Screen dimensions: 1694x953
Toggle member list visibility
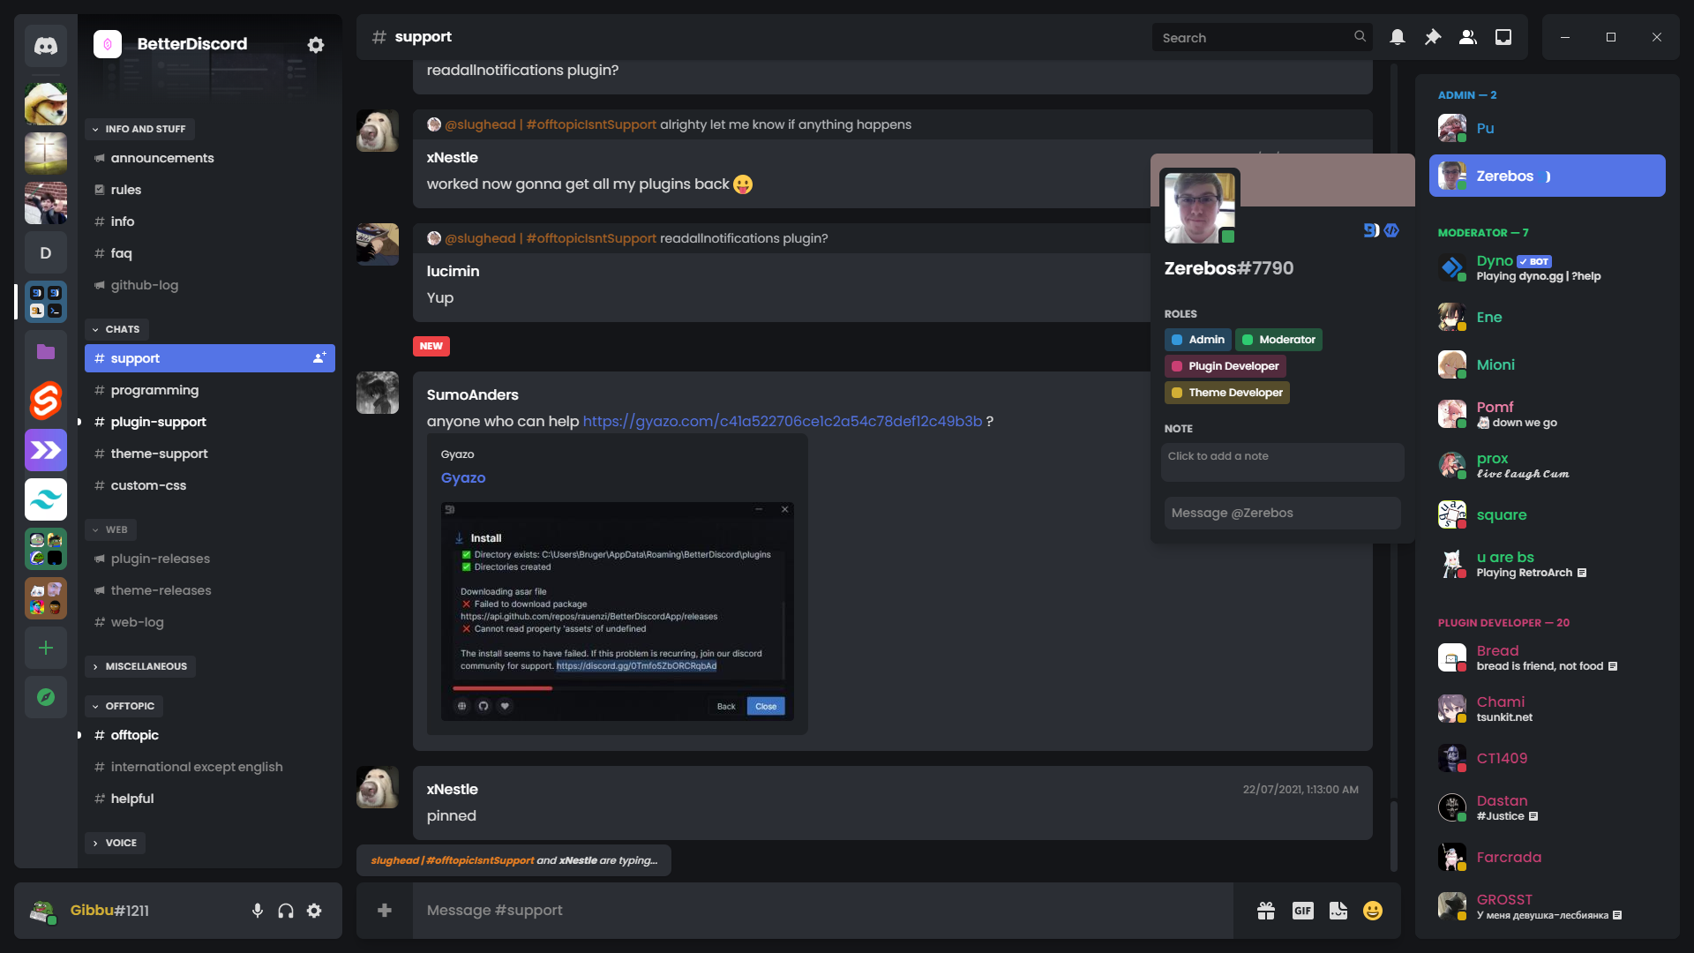click(1468, 37)
